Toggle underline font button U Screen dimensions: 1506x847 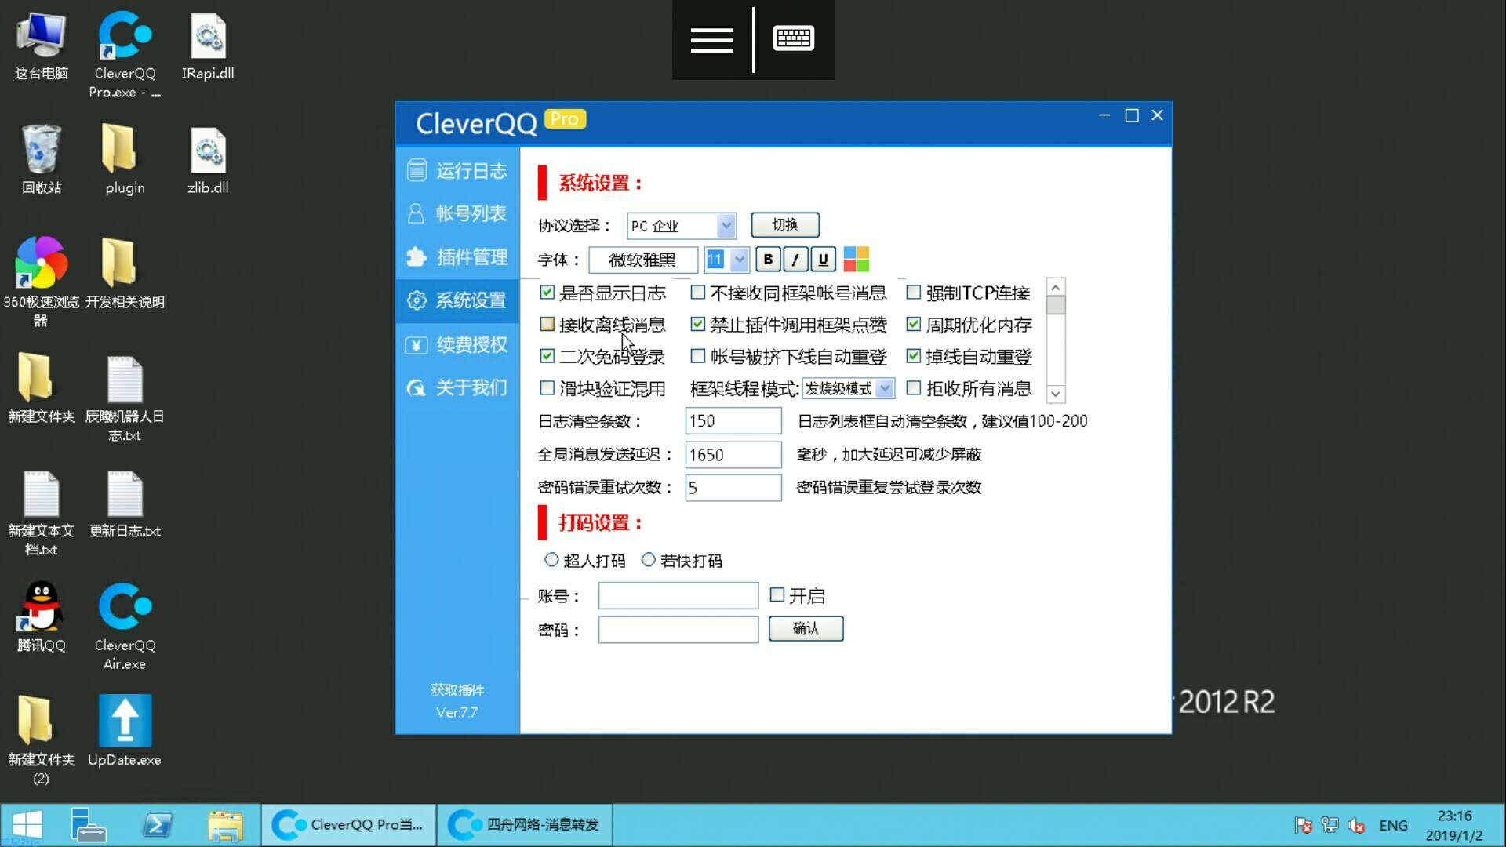[823, 260]
